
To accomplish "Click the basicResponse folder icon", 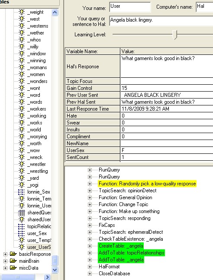I will point(13,254).
